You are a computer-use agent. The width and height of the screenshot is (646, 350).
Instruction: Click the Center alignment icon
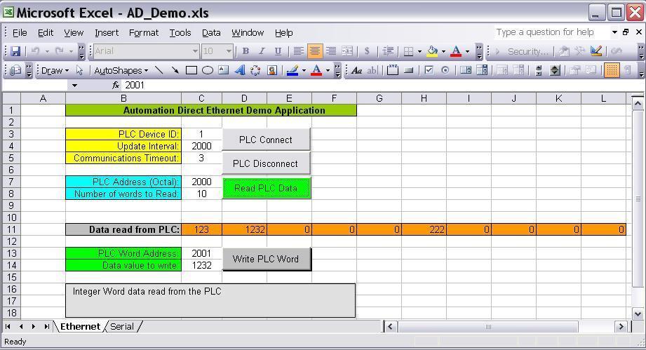point(314,51)
